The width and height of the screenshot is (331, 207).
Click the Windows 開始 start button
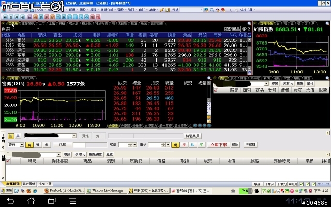7,191
